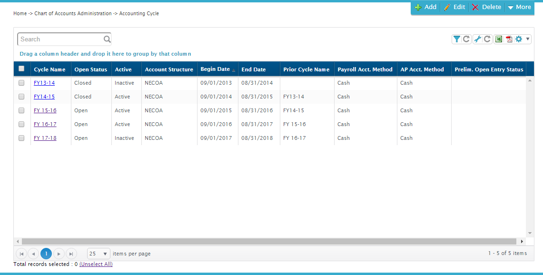The height and width of the screenshot is (275, 543).
Task: Sort by AP Acct. Method header
Action: click(x=422, y=69)
